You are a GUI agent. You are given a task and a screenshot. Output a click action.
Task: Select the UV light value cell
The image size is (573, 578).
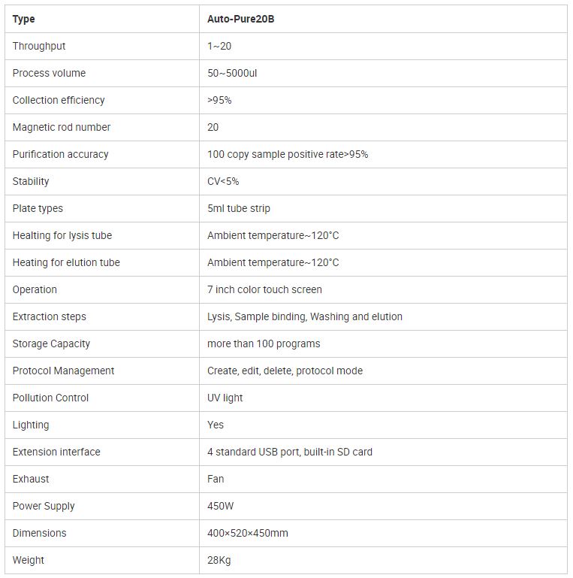(x=225, y=398)
